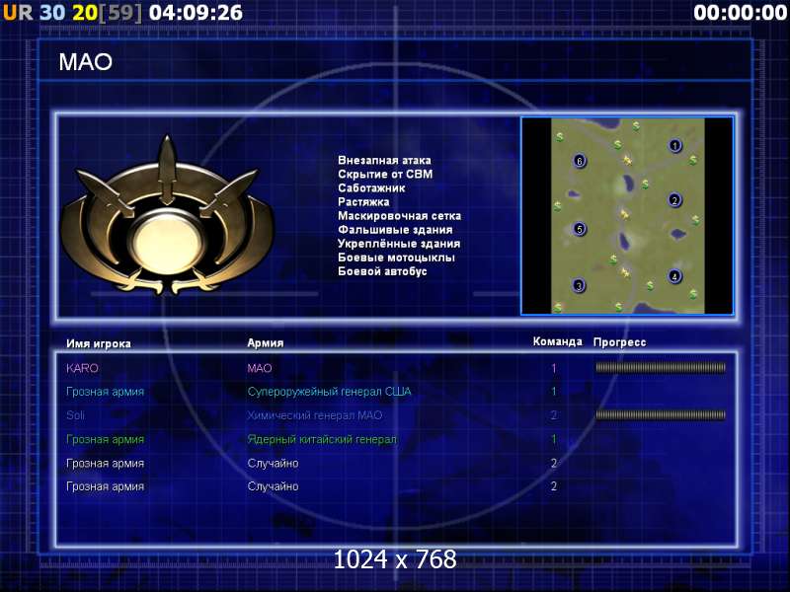
Task: Click the 'Армия' column header
Action: point(266,343)
